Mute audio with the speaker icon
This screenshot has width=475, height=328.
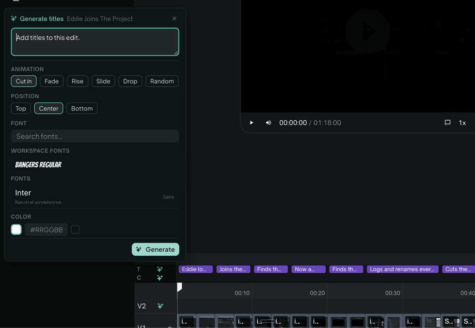coord(269,123)
